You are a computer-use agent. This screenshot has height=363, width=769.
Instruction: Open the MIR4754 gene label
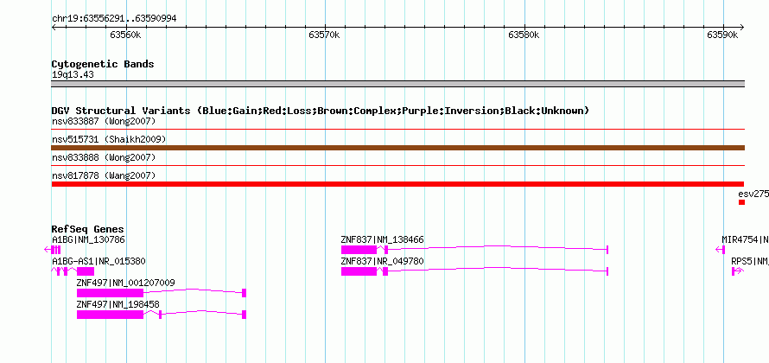point(746,240)
